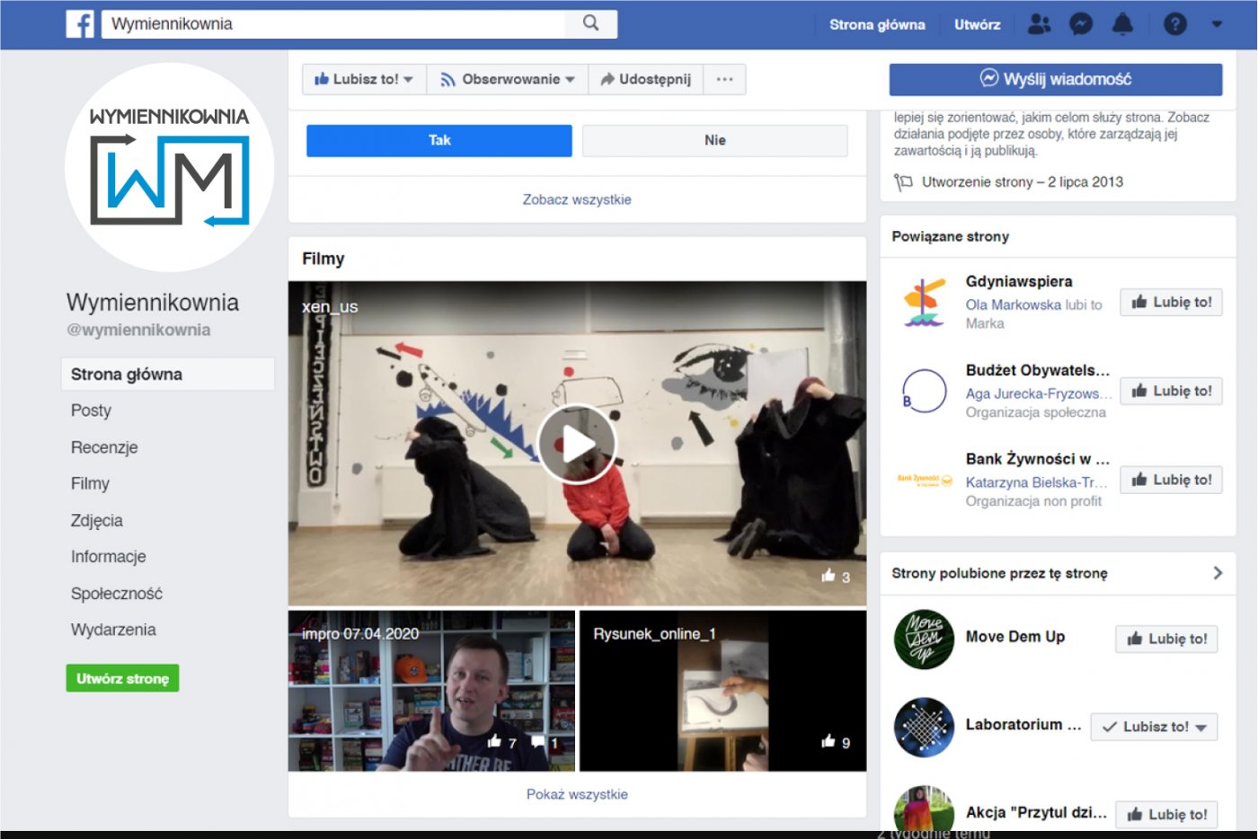Click inside the Wymiennikownia search field
Viewport: 1258px width, 839px height.
coord(333,23)
